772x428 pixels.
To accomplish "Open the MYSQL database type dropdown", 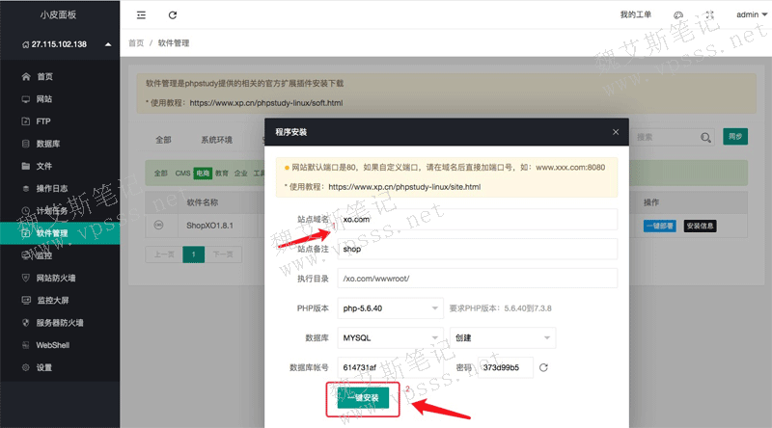I will point(390,338).
